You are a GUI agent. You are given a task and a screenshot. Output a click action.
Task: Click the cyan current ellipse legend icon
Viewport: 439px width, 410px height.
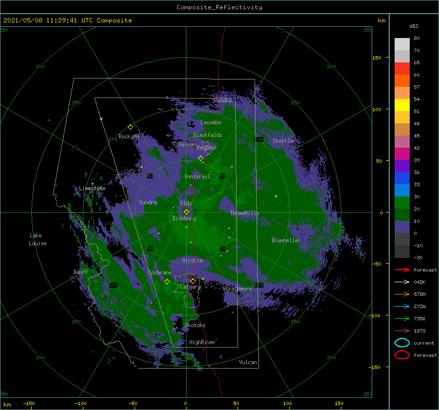tap(402, 343)
